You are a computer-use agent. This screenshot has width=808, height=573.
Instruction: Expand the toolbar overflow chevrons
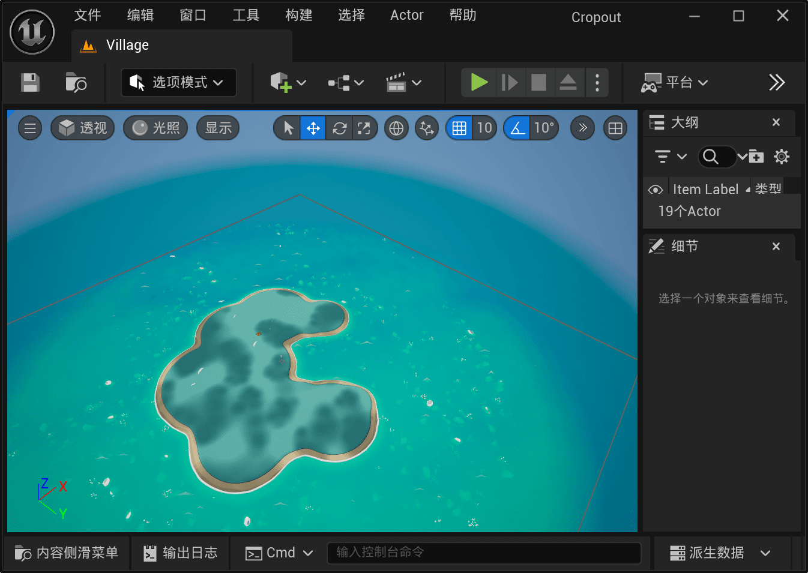click(x=777, y=82)
